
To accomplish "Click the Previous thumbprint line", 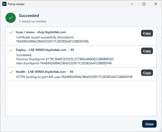I will pos(65,59).
